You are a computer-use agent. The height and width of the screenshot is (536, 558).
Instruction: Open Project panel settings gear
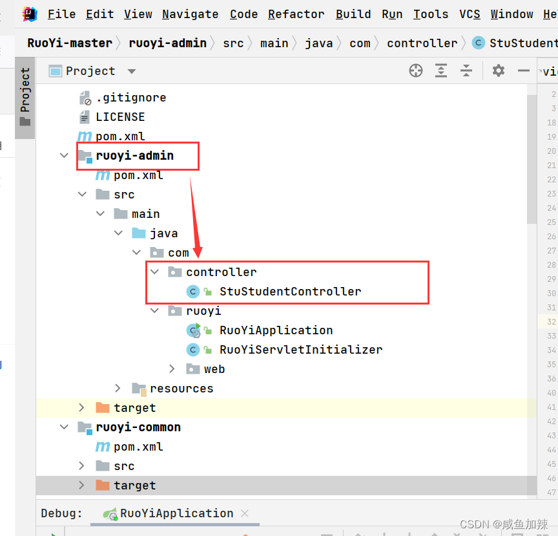[498, 70]
